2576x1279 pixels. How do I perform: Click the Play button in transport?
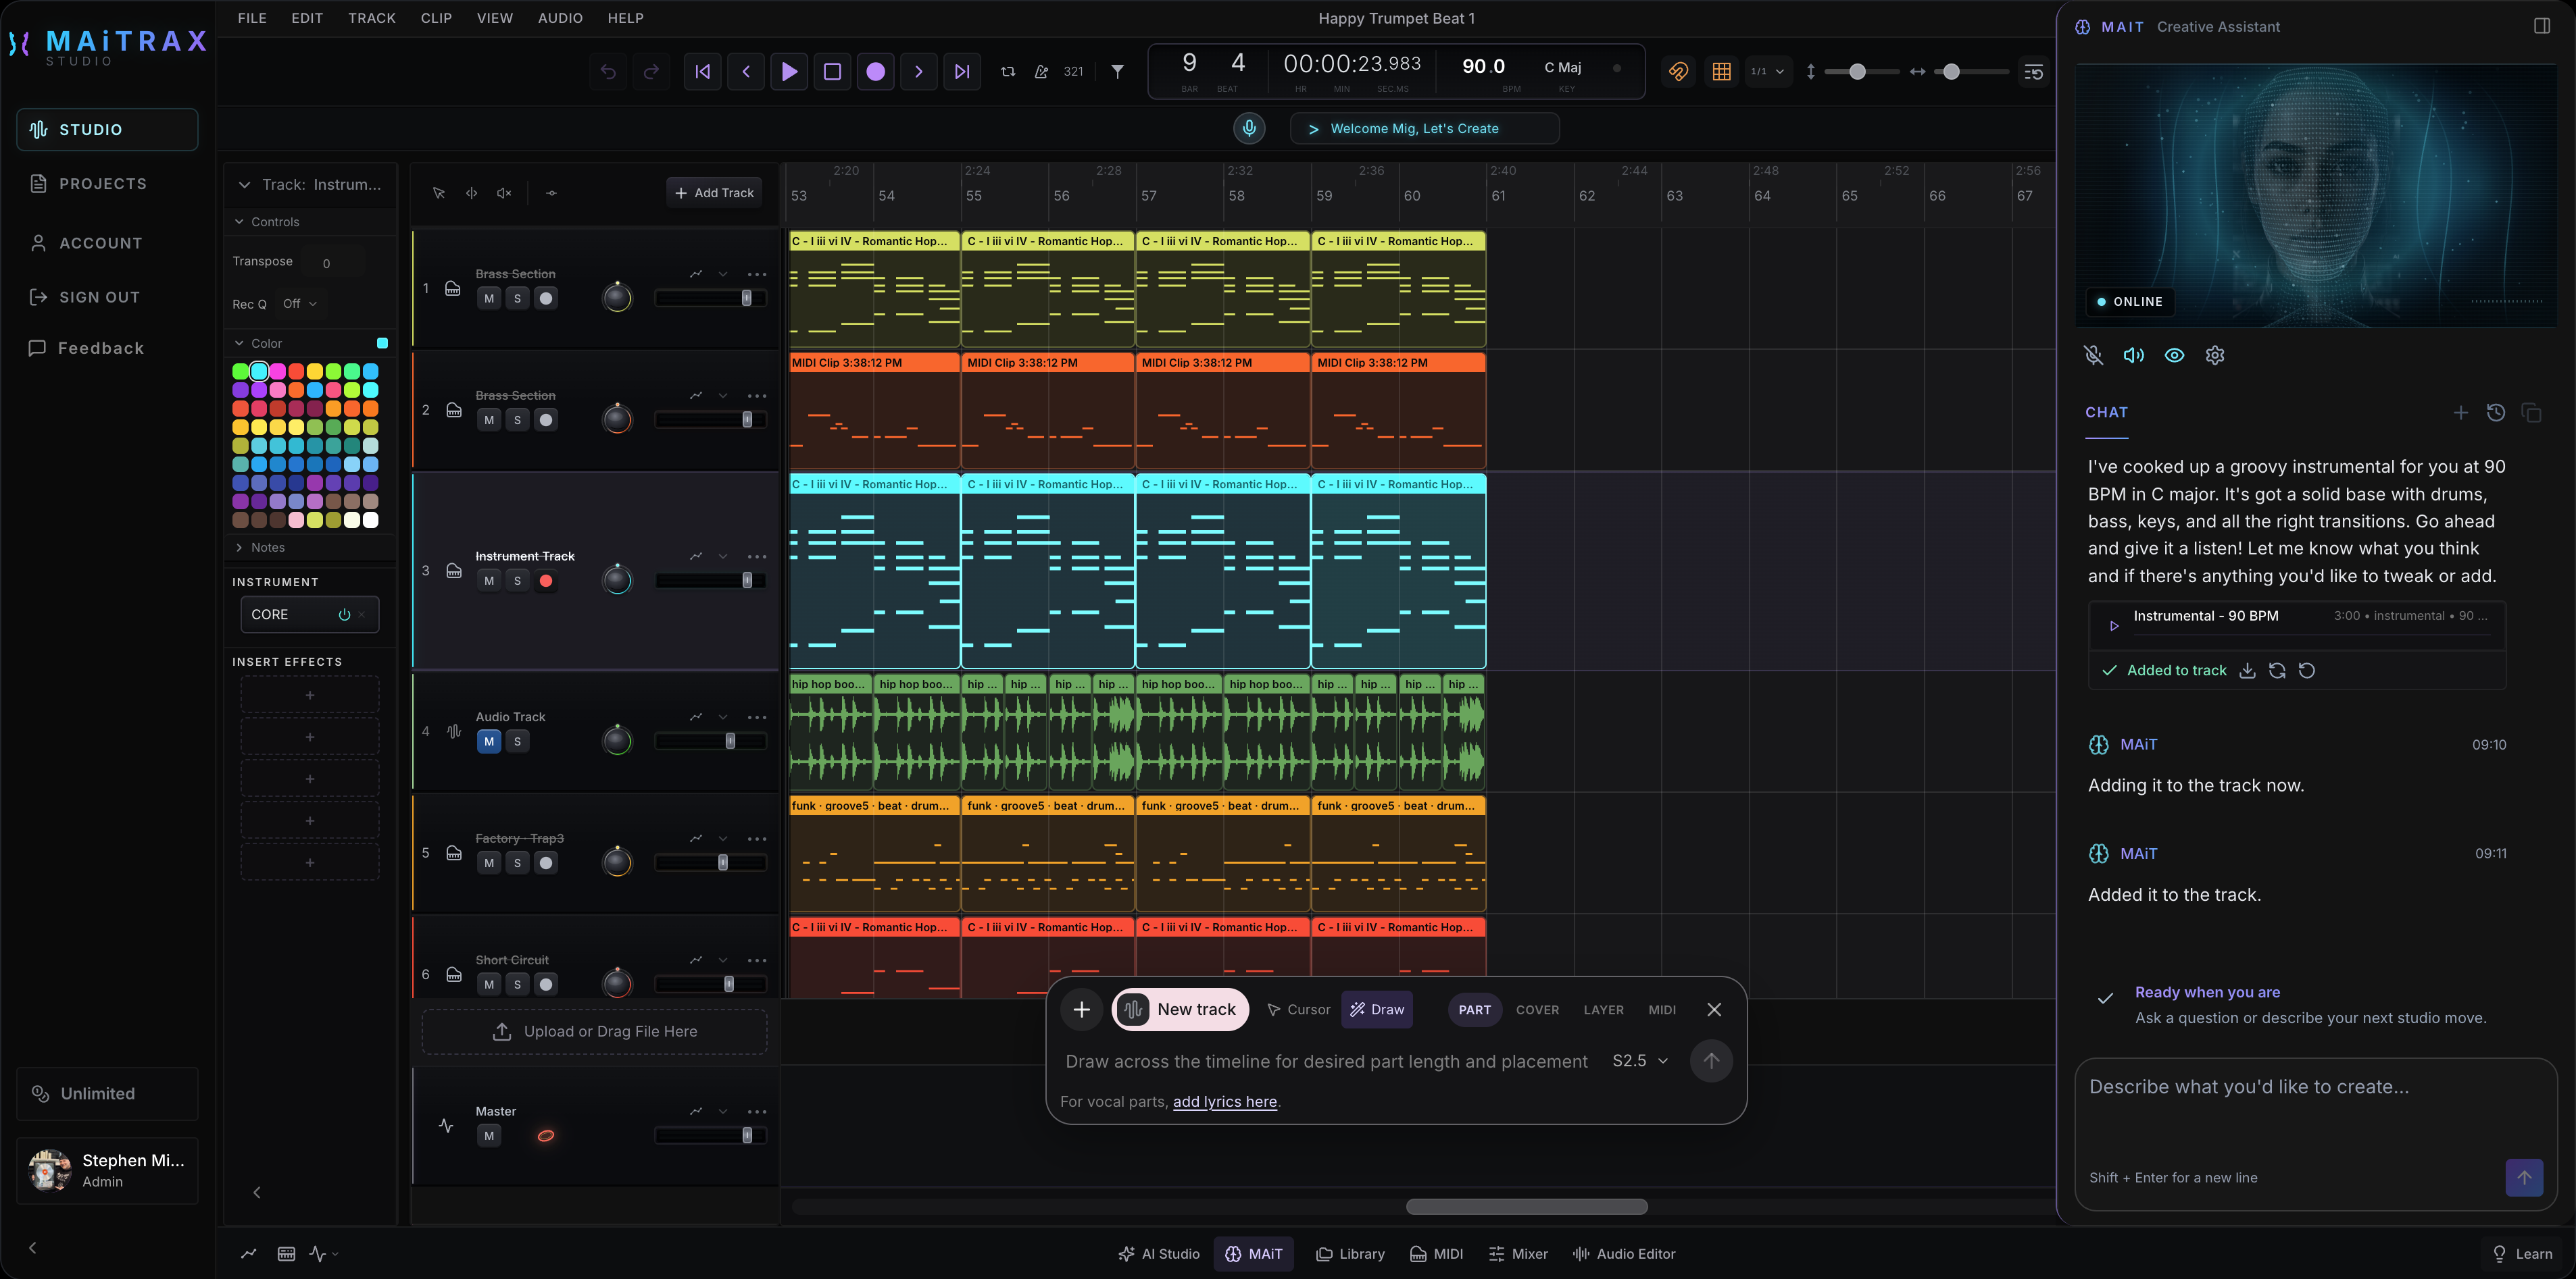(x=789, y=71)
